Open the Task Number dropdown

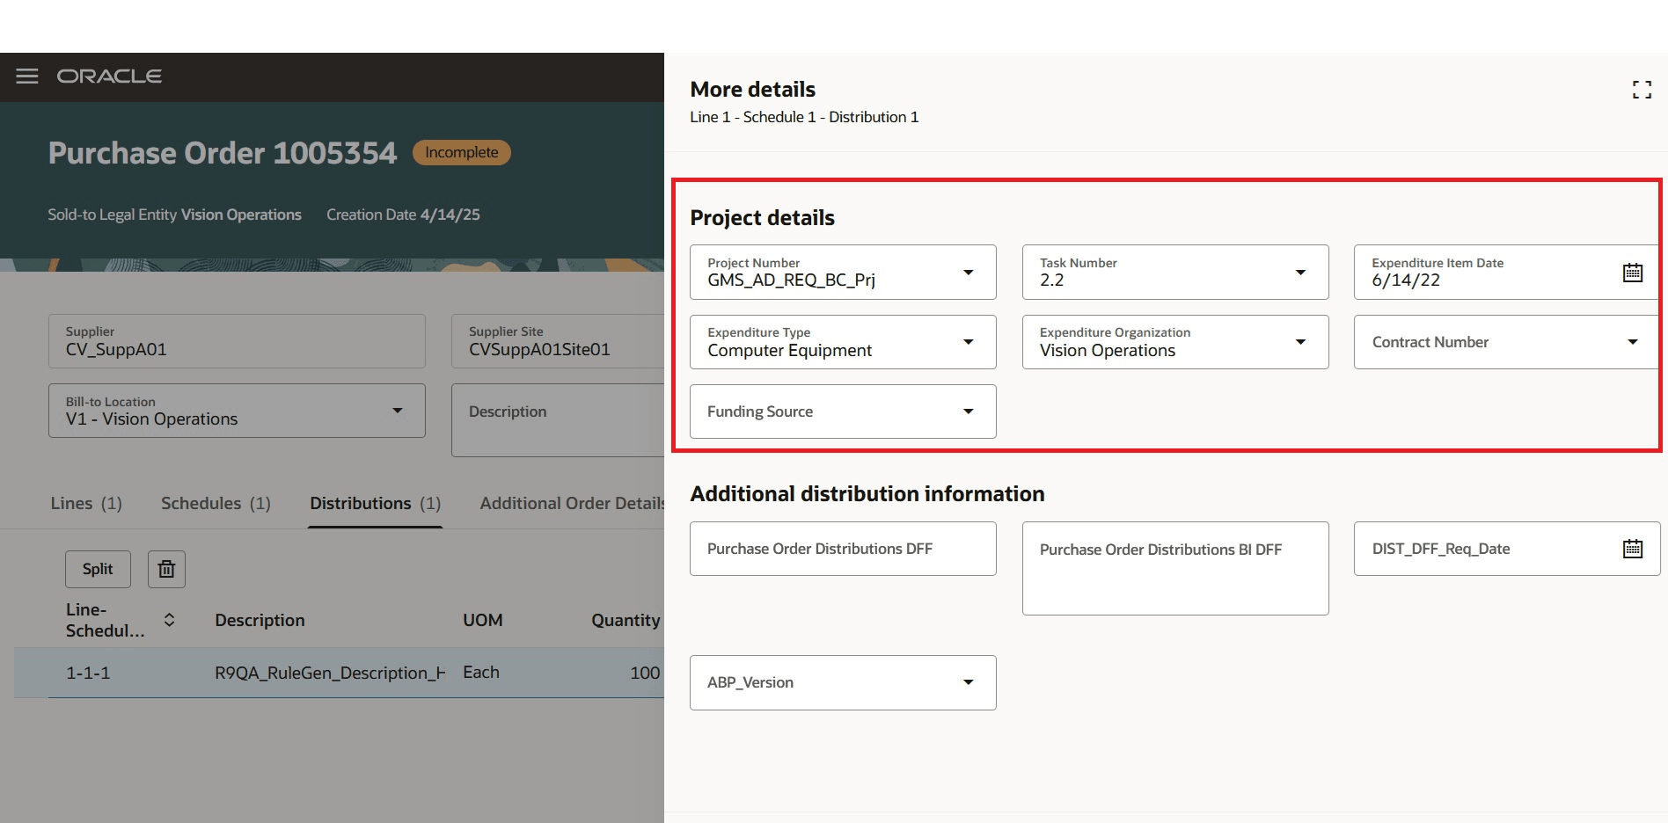pyautogui.click(x=1299, y=273)
